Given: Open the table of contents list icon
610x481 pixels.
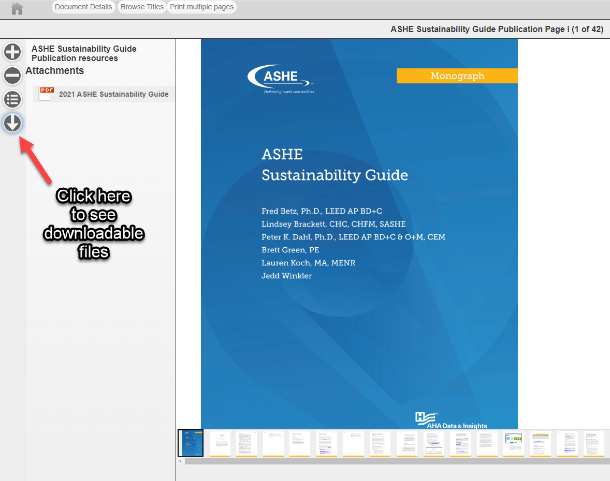Looking at the screenshot, I should pos(12,99).
